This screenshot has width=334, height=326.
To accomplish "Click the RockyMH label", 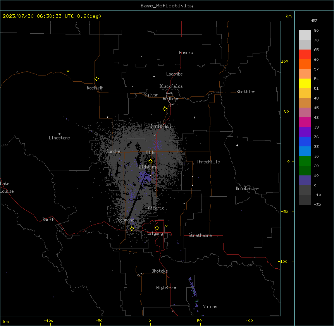I will point(95,88).
